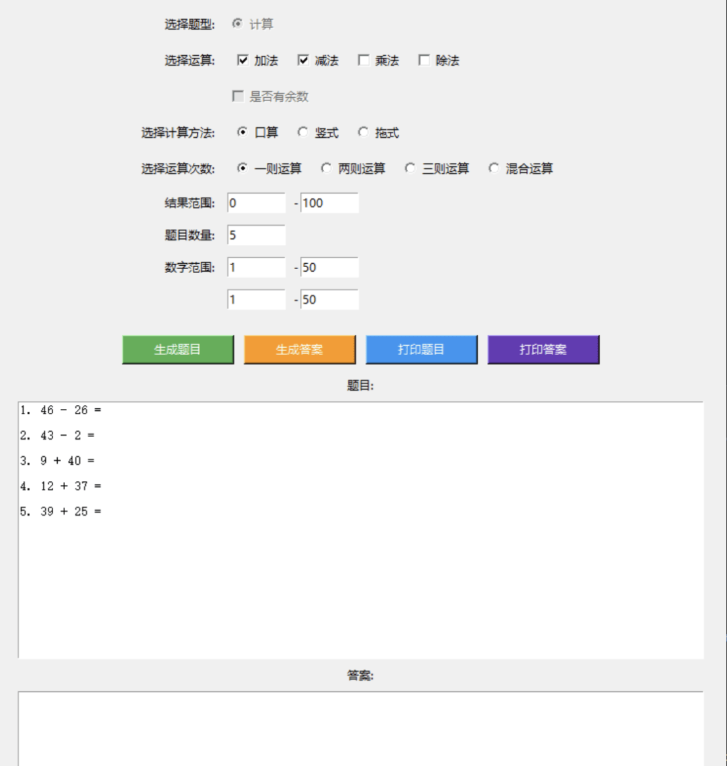Choose the 口算 radio button
This screenshot has height=766, width=727.
coord(243,133)
